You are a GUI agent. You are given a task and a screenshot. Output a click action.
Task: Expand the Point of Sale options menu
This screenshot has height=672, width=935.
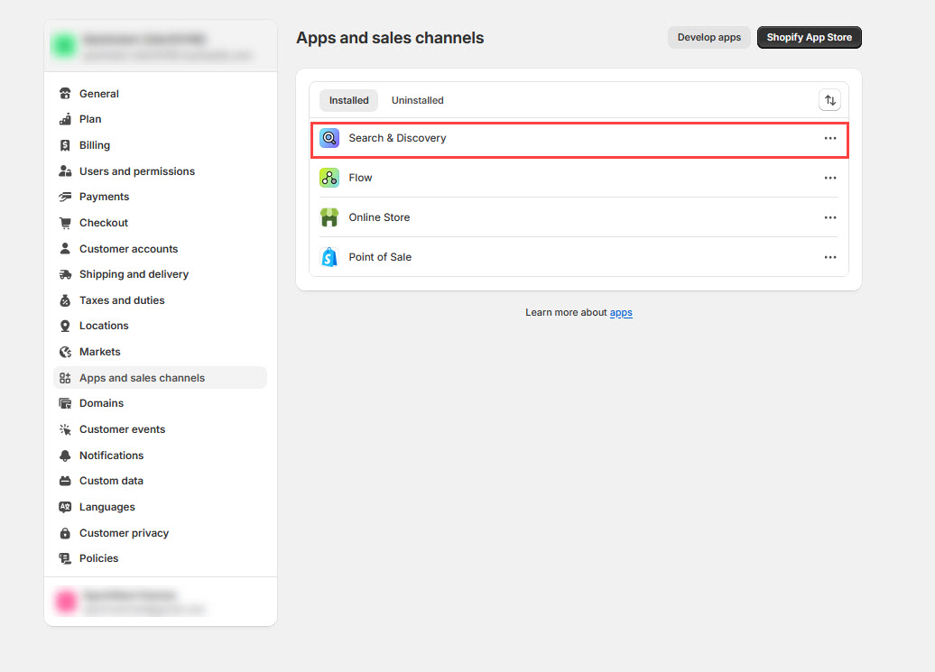click(830, 257)
